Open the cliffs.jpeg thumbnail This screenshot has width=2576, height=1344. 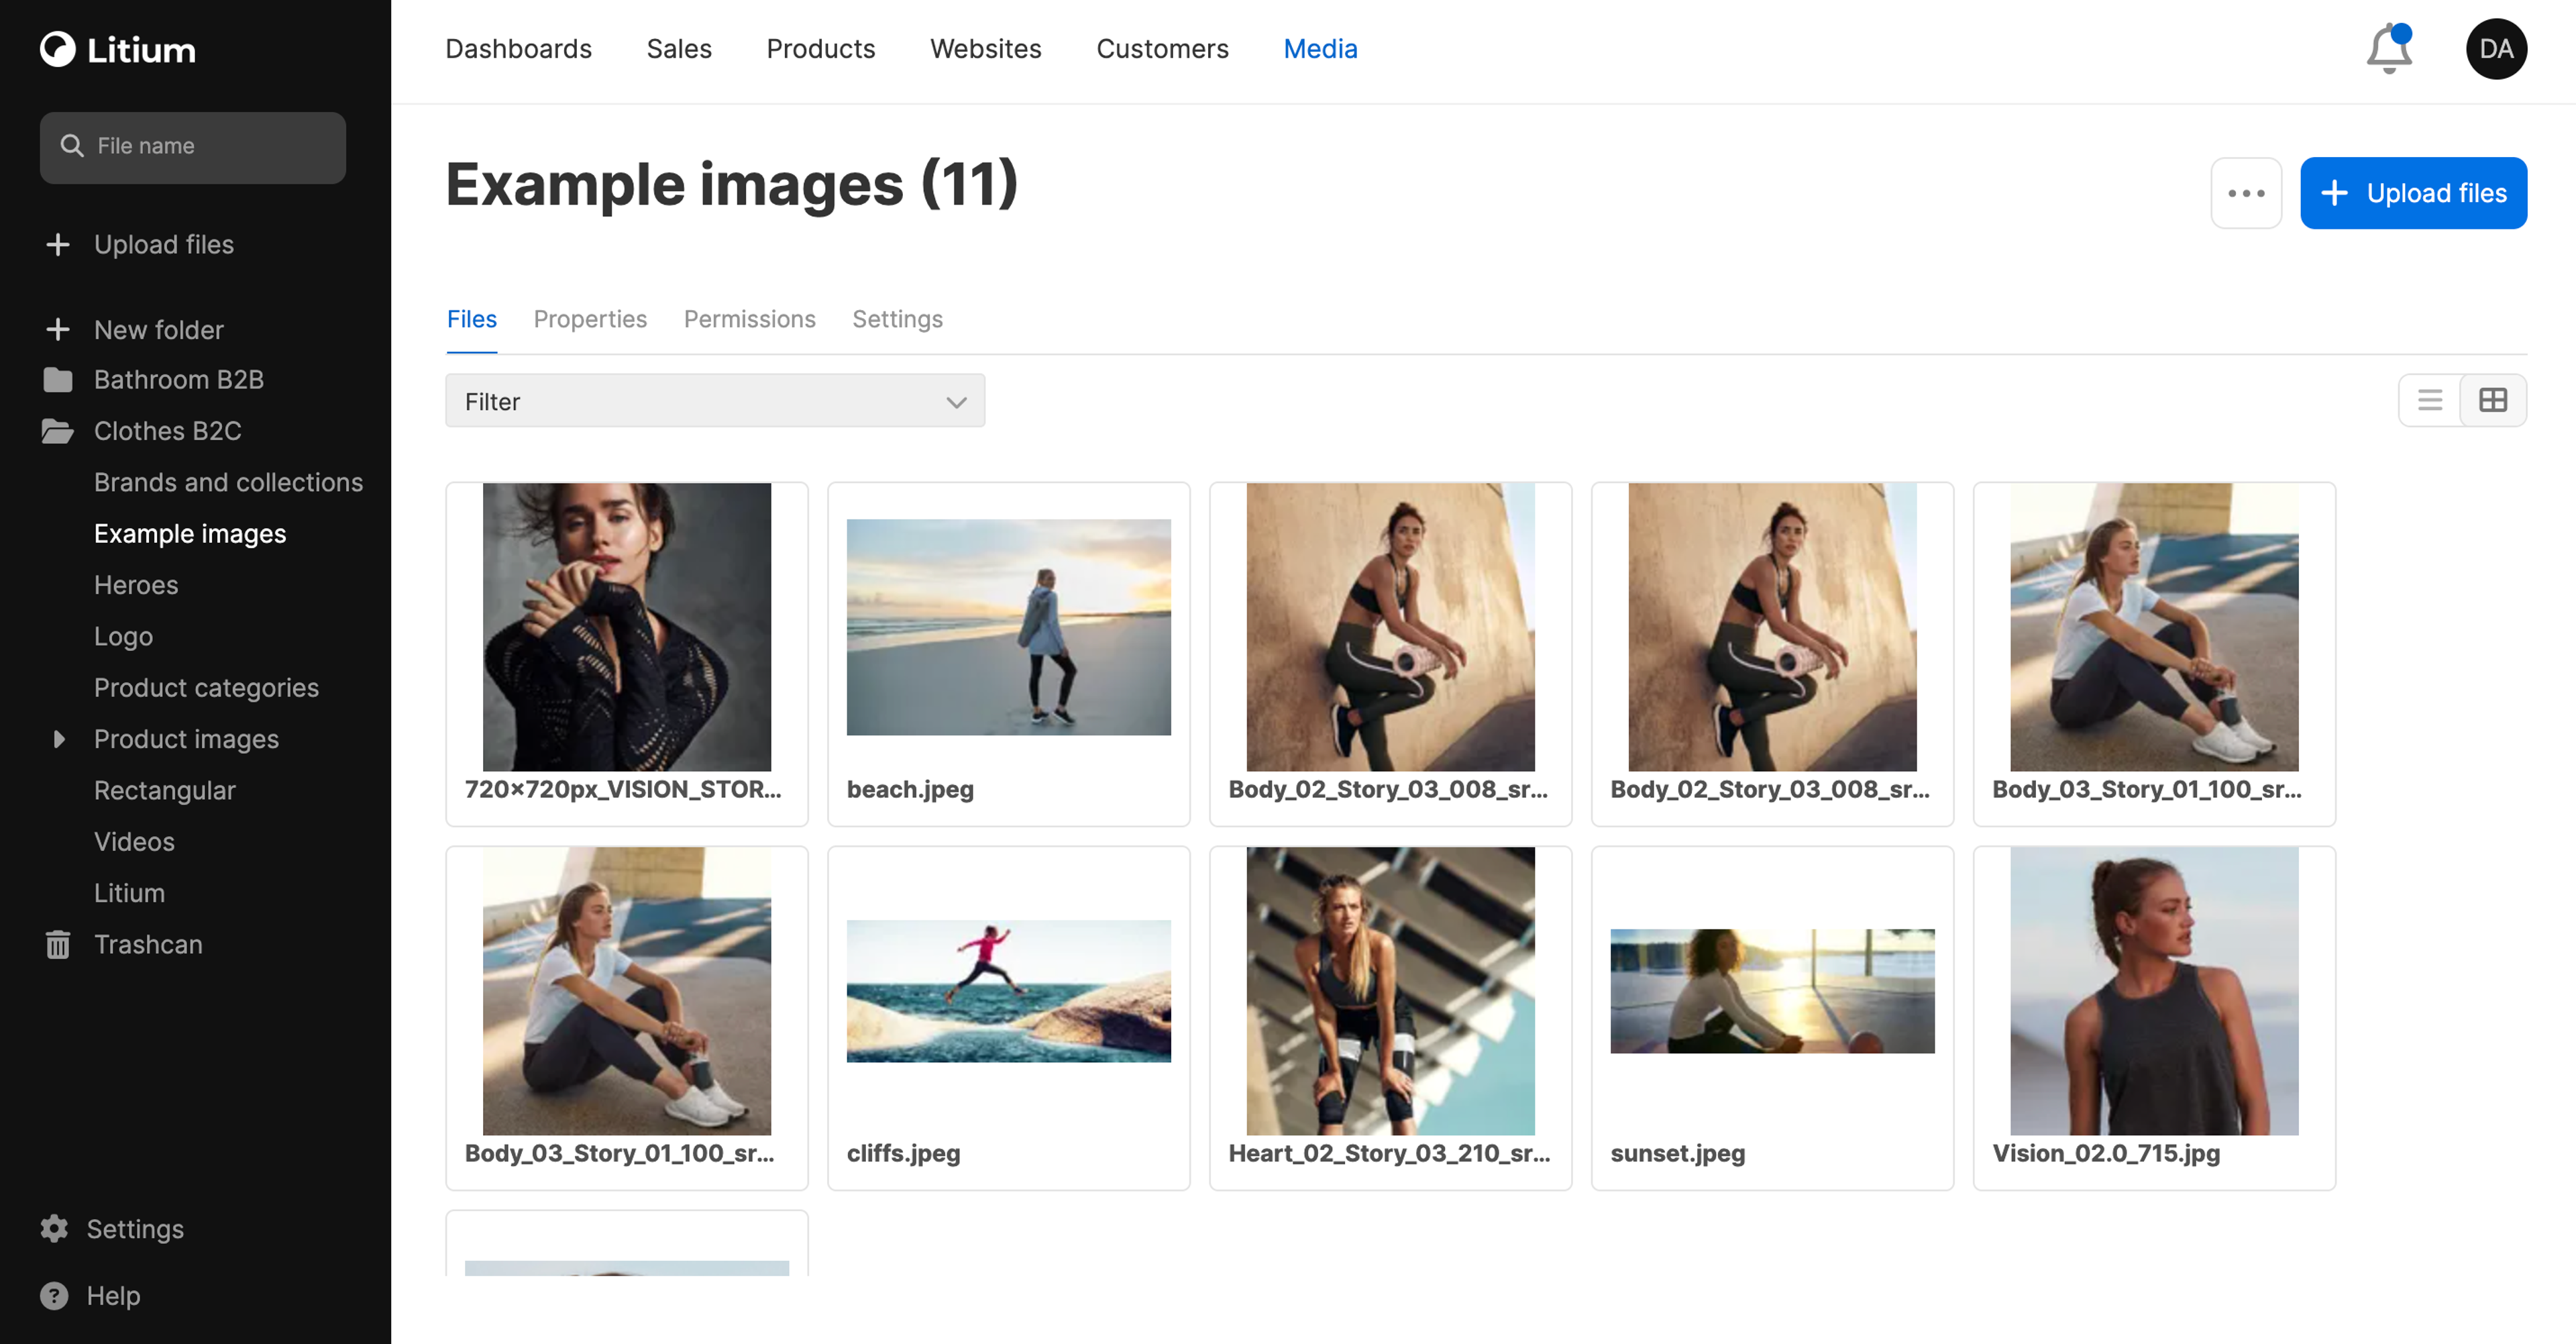[x=1008, y=991]
